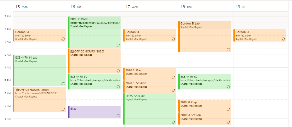Select the 17 Wed day header
The width and height of the screenshot is (292, 127).
[x=131, y=7]
